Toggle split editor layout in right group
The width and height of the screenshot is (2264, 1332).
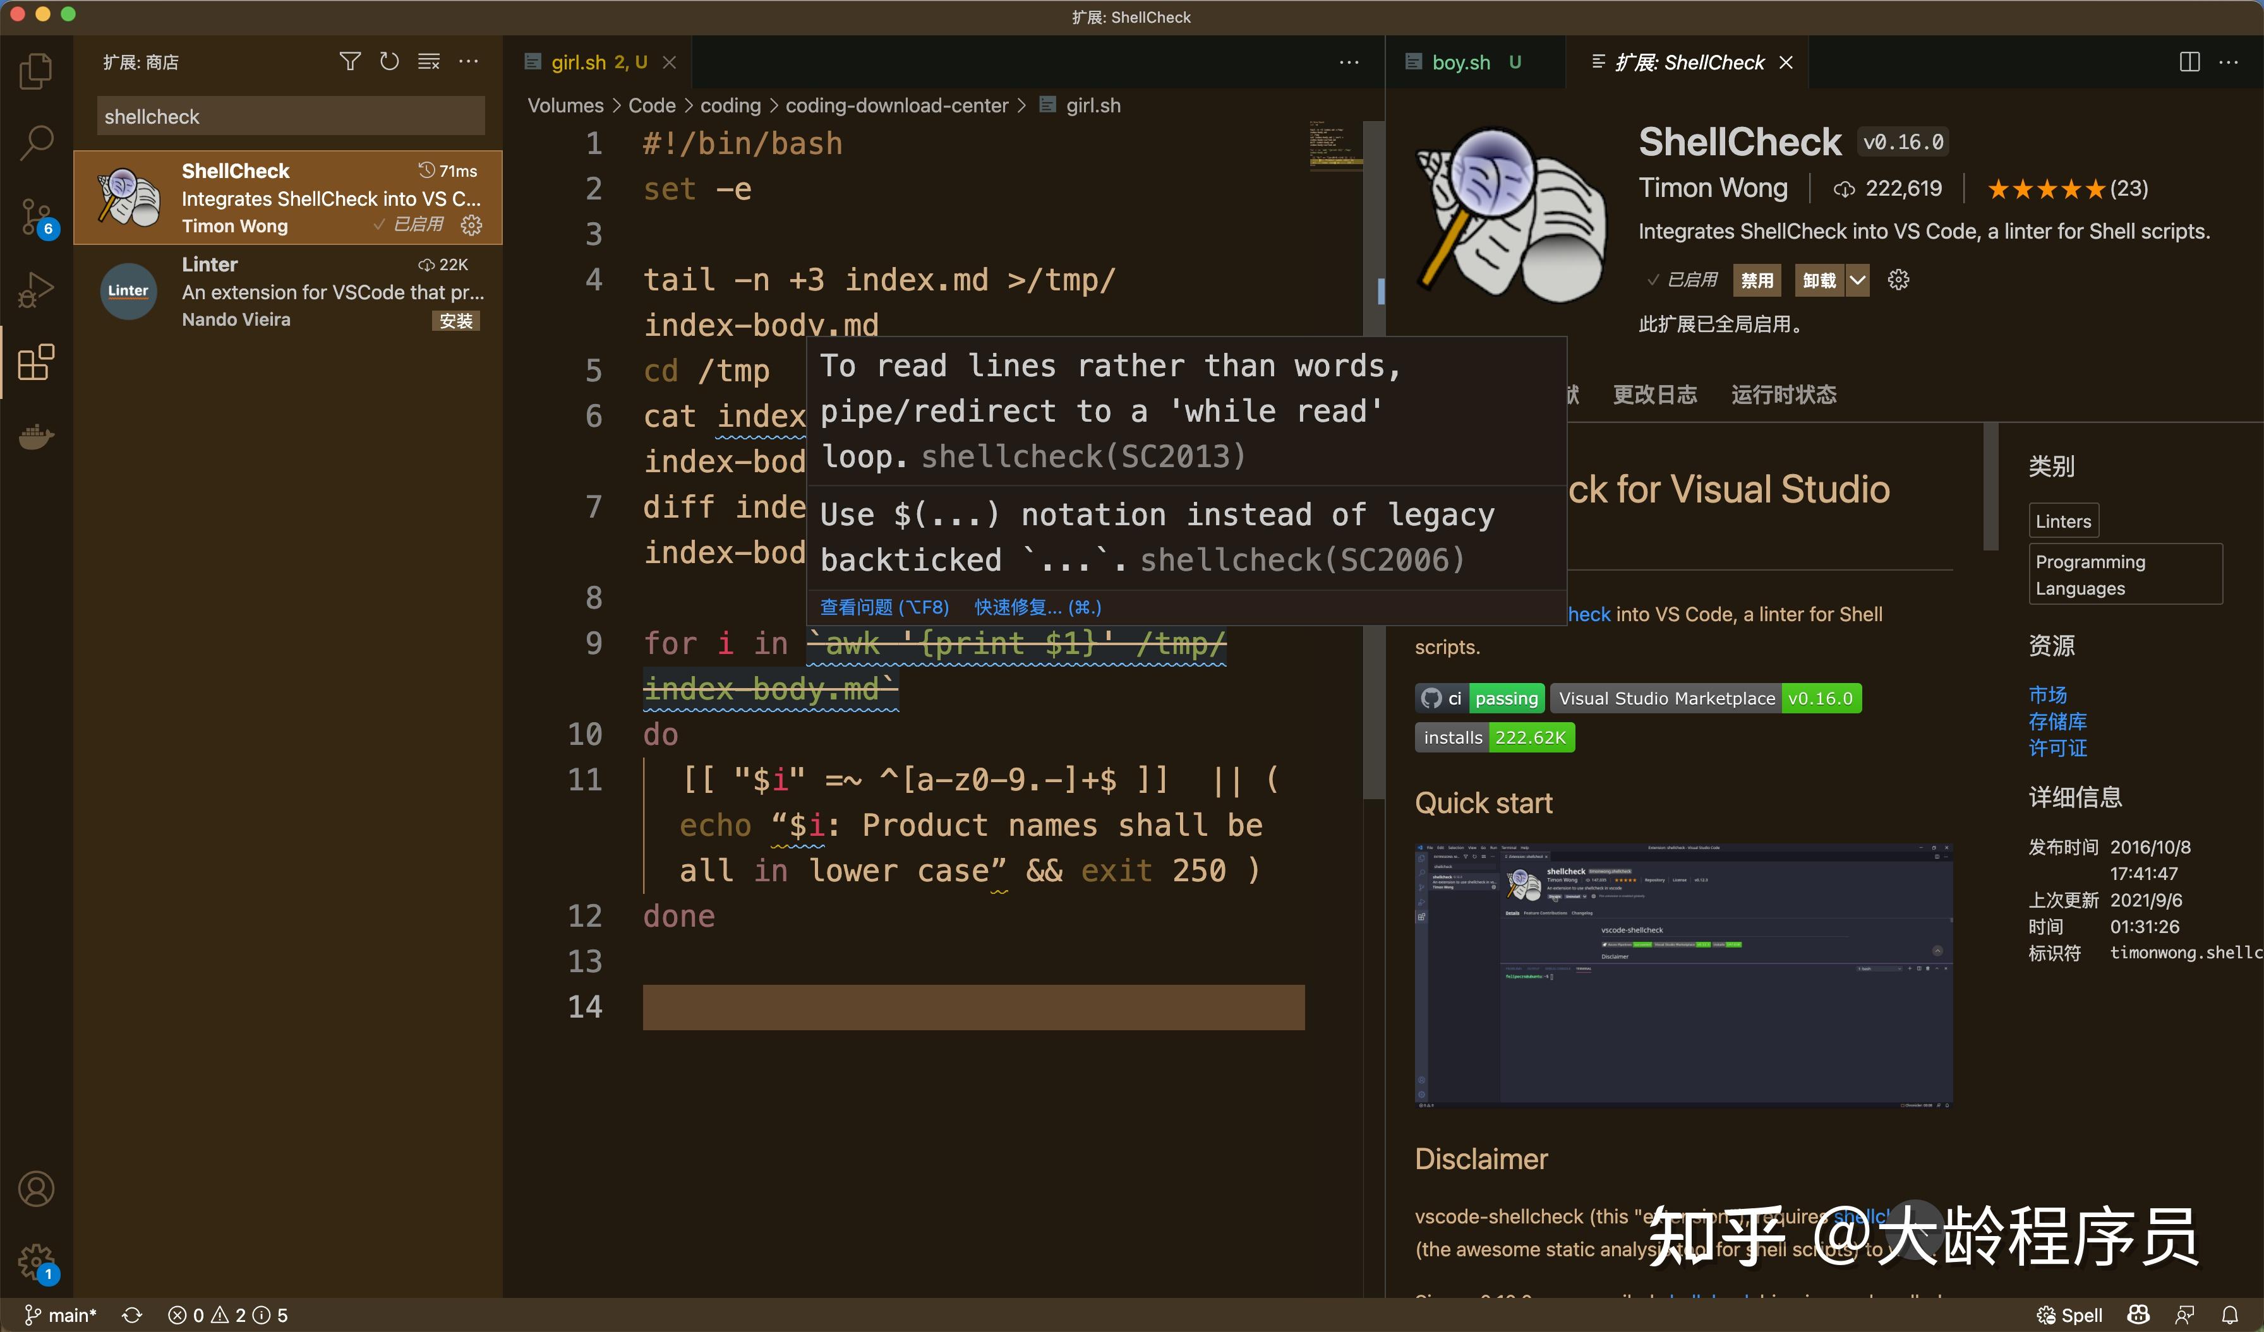click(x=2189, y=61)
